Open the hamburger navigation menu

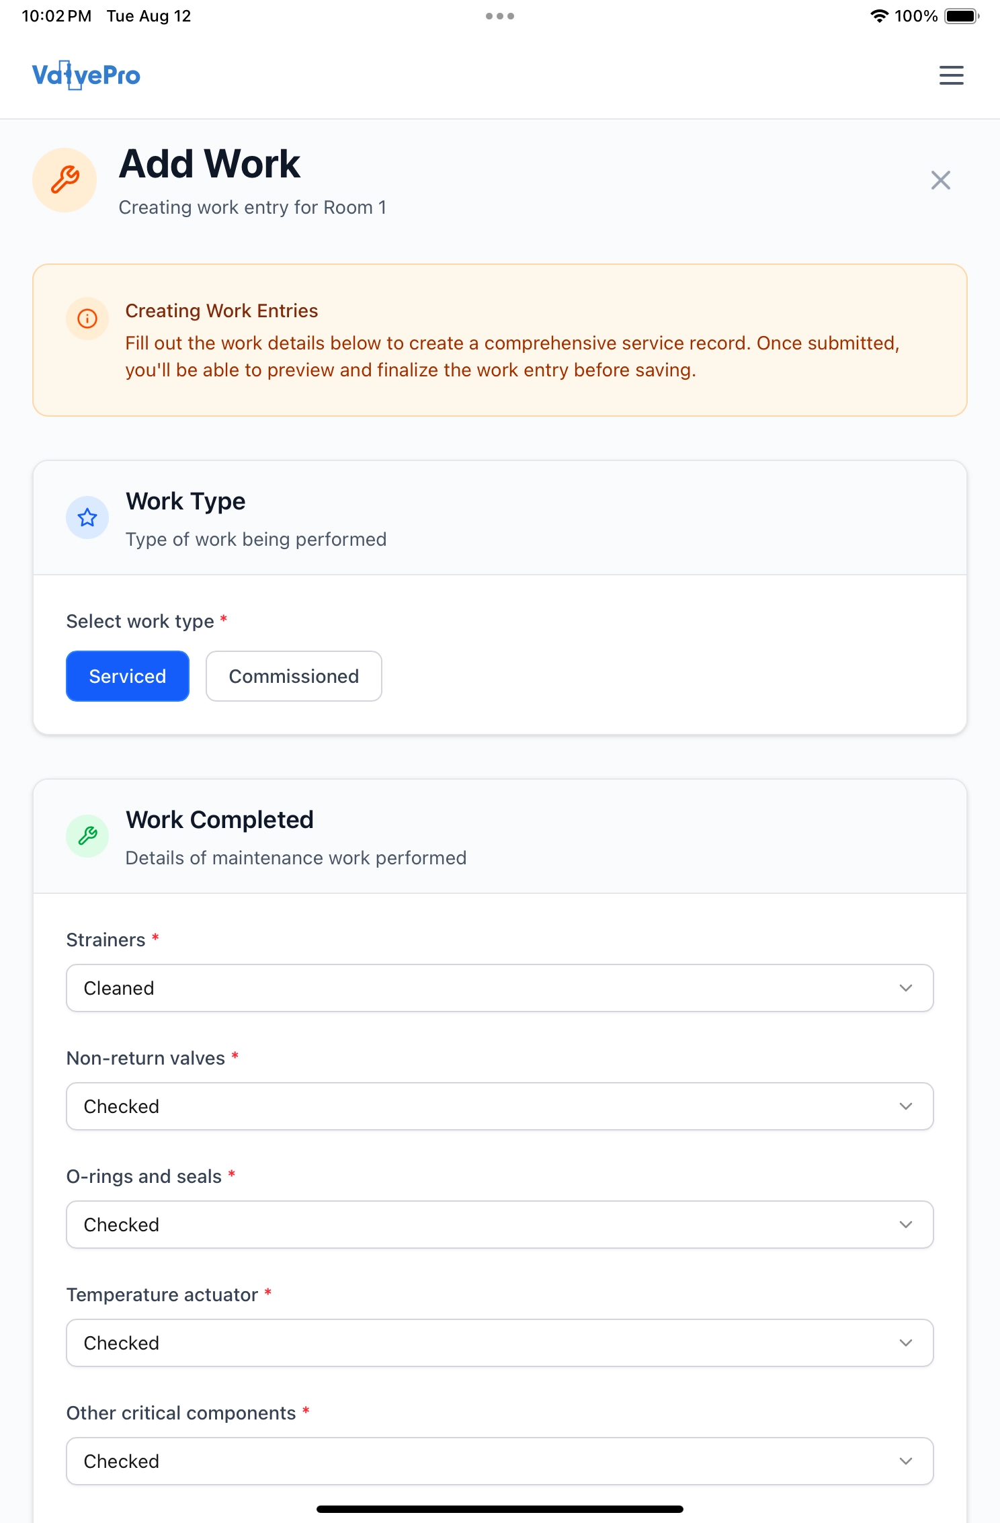point(951,75)
